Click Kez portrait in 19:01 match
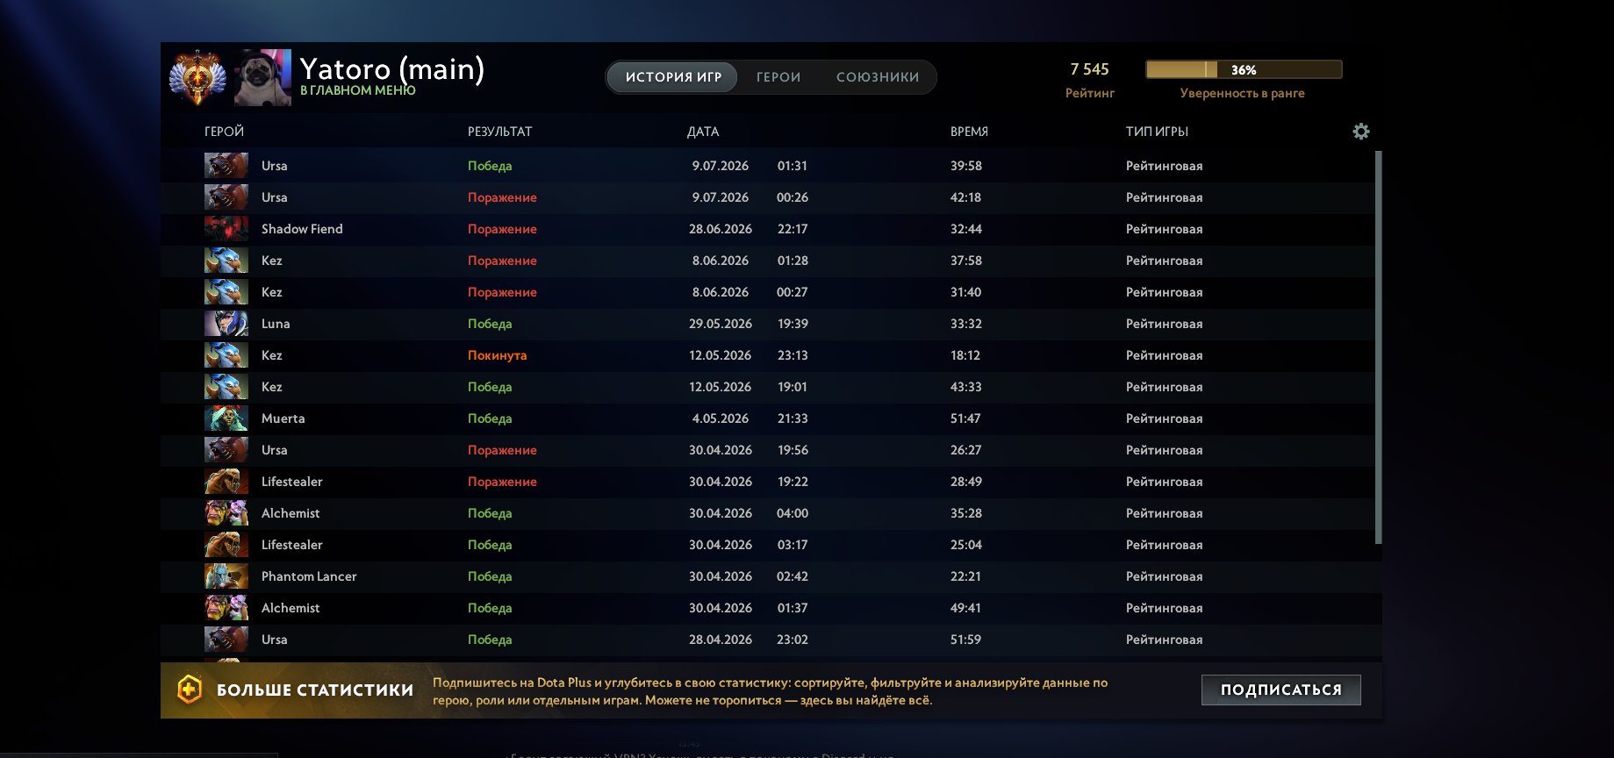The image size is (1614, 758). point(226,387)
